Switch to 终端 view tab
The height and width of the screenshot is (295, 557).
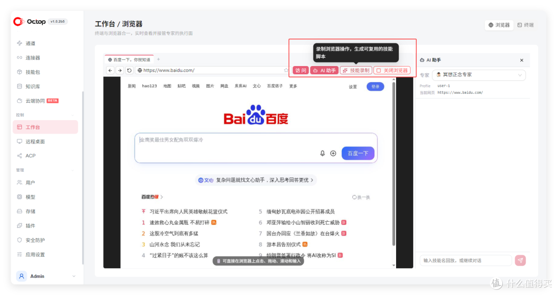(526, 25)
